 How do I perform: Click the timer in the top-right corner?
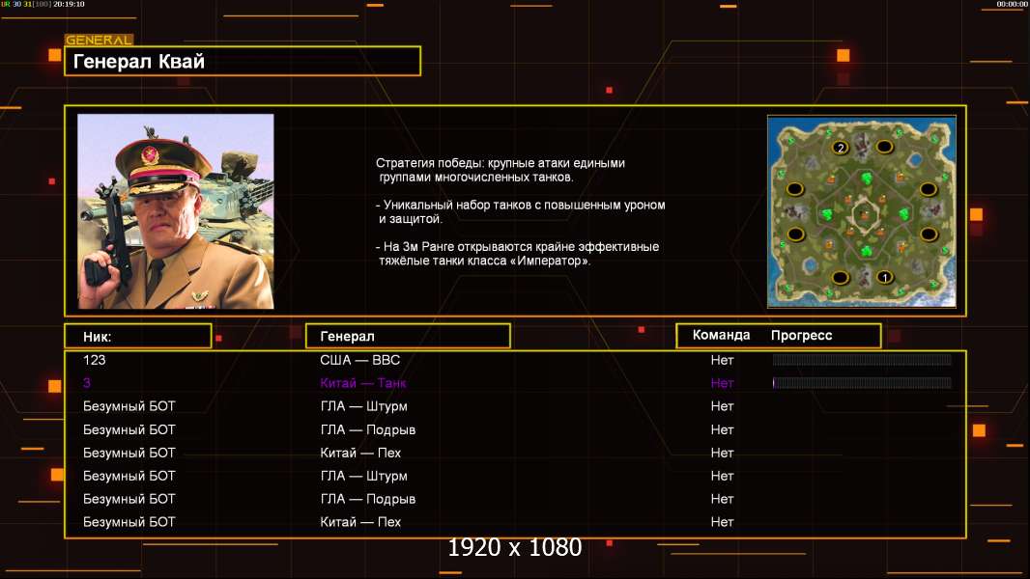pos(1011,5)
